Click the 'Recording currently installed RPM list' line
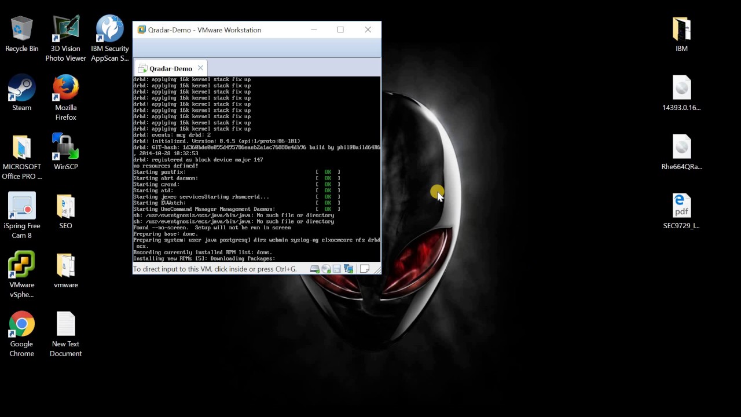Image resolution: width=741 pixels, height=417 pixels. (203, 253)
